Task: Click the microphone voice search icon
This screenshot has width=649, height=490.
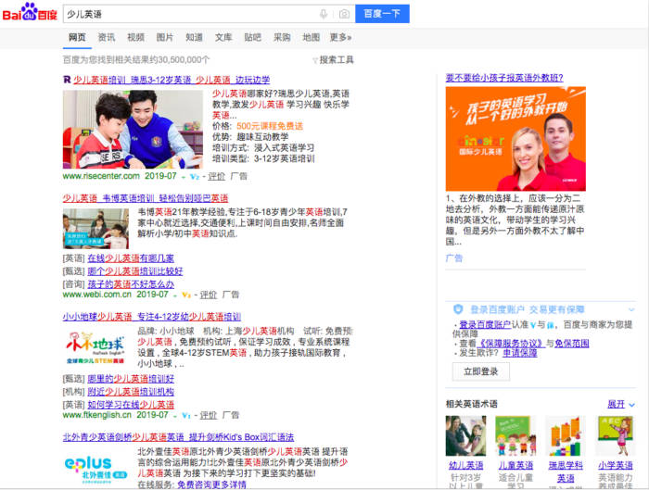Action: [324, 14]
